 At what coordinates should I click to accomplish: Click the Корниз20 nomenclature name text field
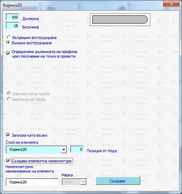click(x=32, y=182)
